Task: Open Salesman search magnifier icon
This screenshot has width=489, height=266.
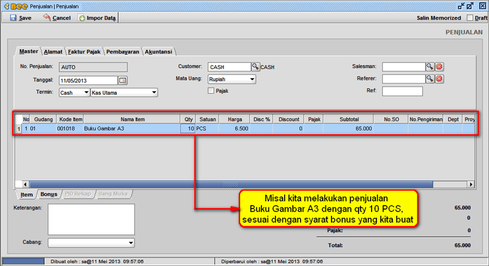Action: (x=430, y=66)
